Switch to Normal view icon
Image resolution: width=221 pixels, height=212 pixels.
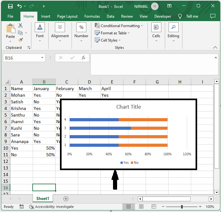128,206
